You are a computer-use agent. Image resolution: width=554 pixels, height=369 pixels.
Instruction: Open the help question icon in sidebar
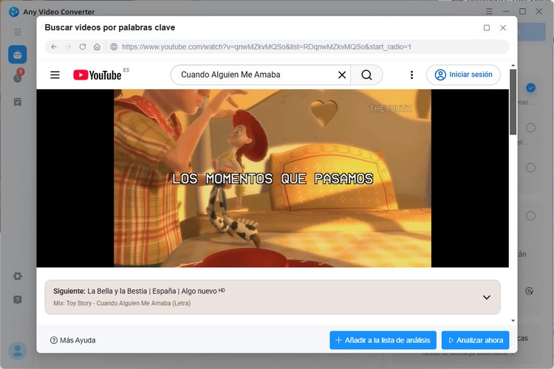pyautogui.click(x=17, y=300)
